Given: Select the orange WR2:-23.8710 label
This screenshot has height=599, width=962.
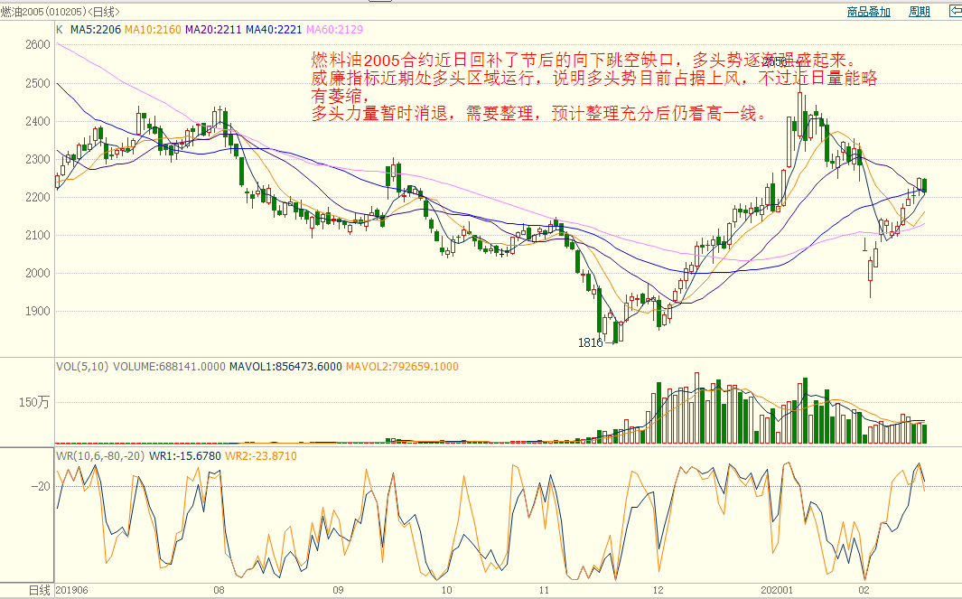Looking at the screenshot, I should pyautogui.click(x=260, y=455).
